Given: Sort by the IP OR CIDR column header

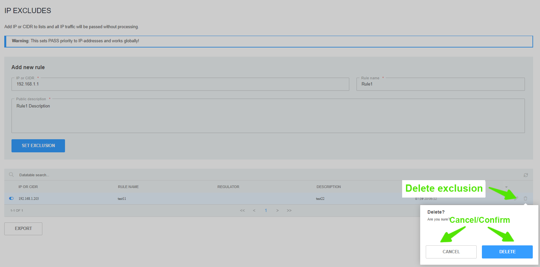Looking at the screenshot, I should 28,187.
